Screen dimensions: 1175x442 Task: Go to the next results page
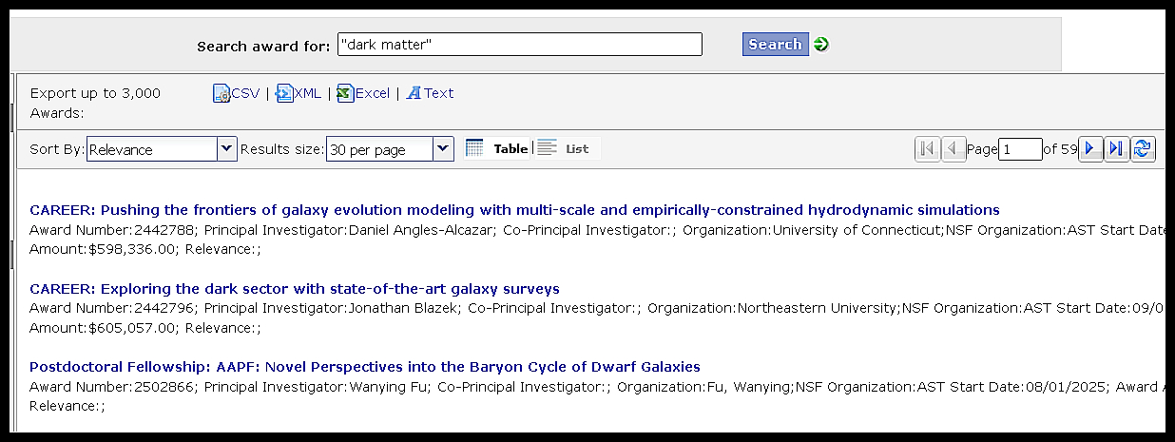1090,149
